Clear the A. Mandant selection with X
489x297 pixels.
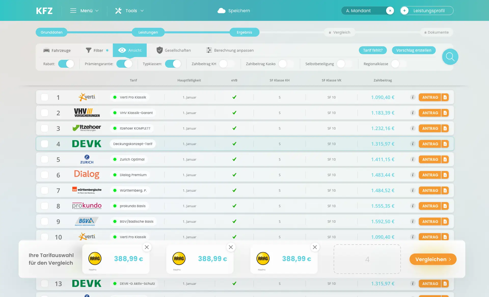pyautogui.click(x=390, y=11)
